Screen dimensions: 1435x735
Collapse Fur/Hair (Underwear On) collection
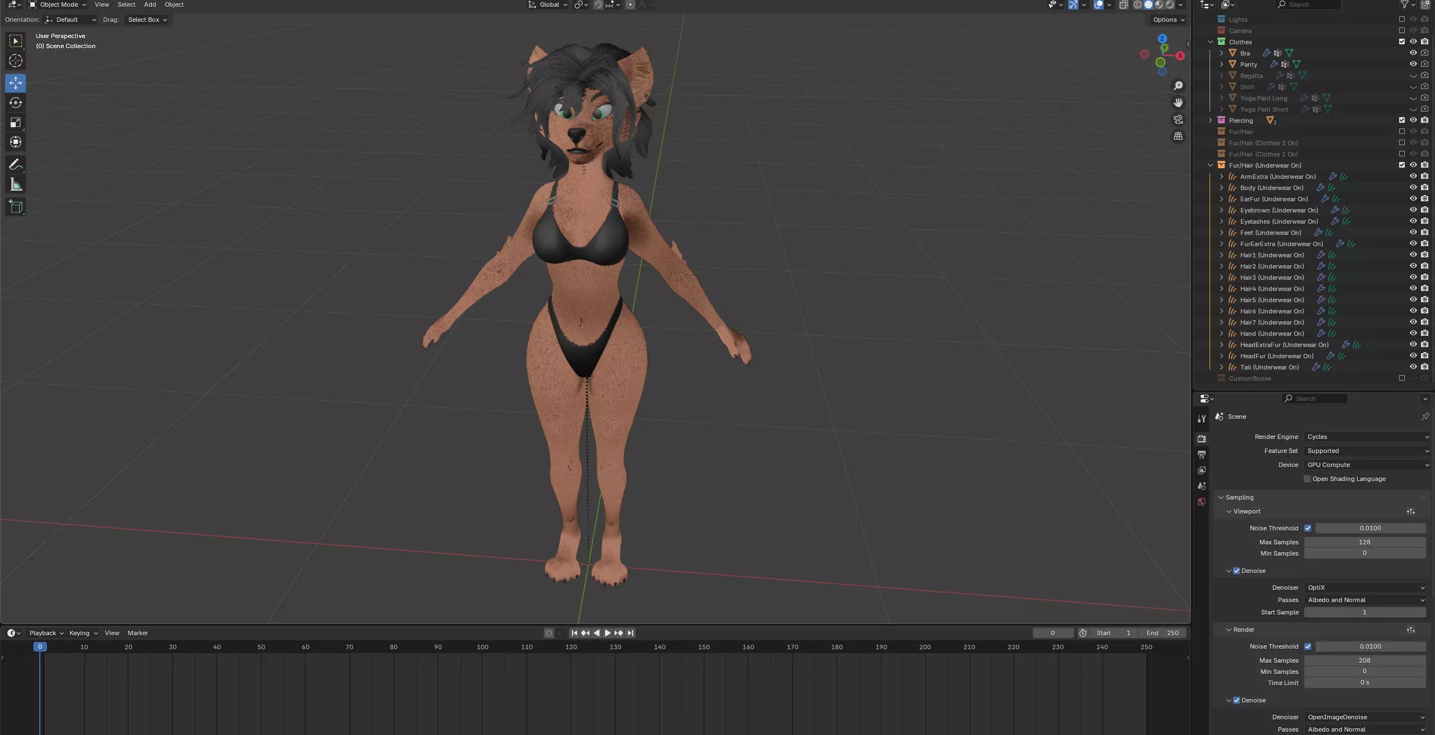(x=1210, y=165)
